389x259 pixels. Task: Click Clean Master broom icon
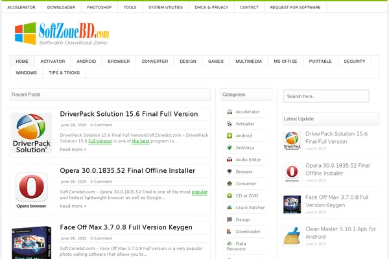tap(292, 236)
